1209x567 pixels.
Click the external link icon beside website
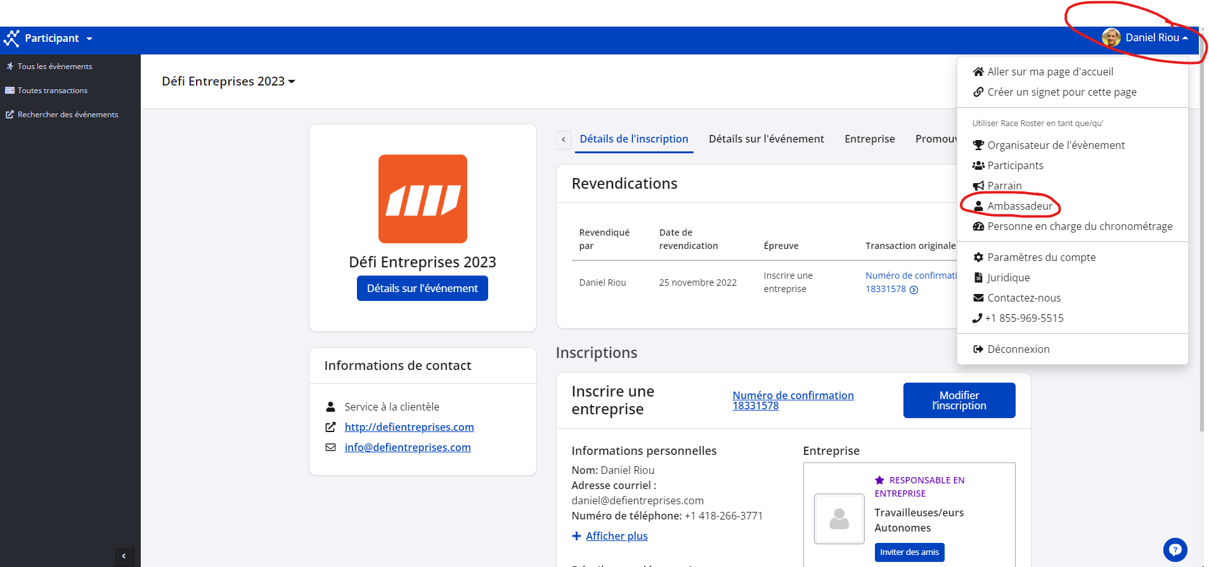[330, 427]
